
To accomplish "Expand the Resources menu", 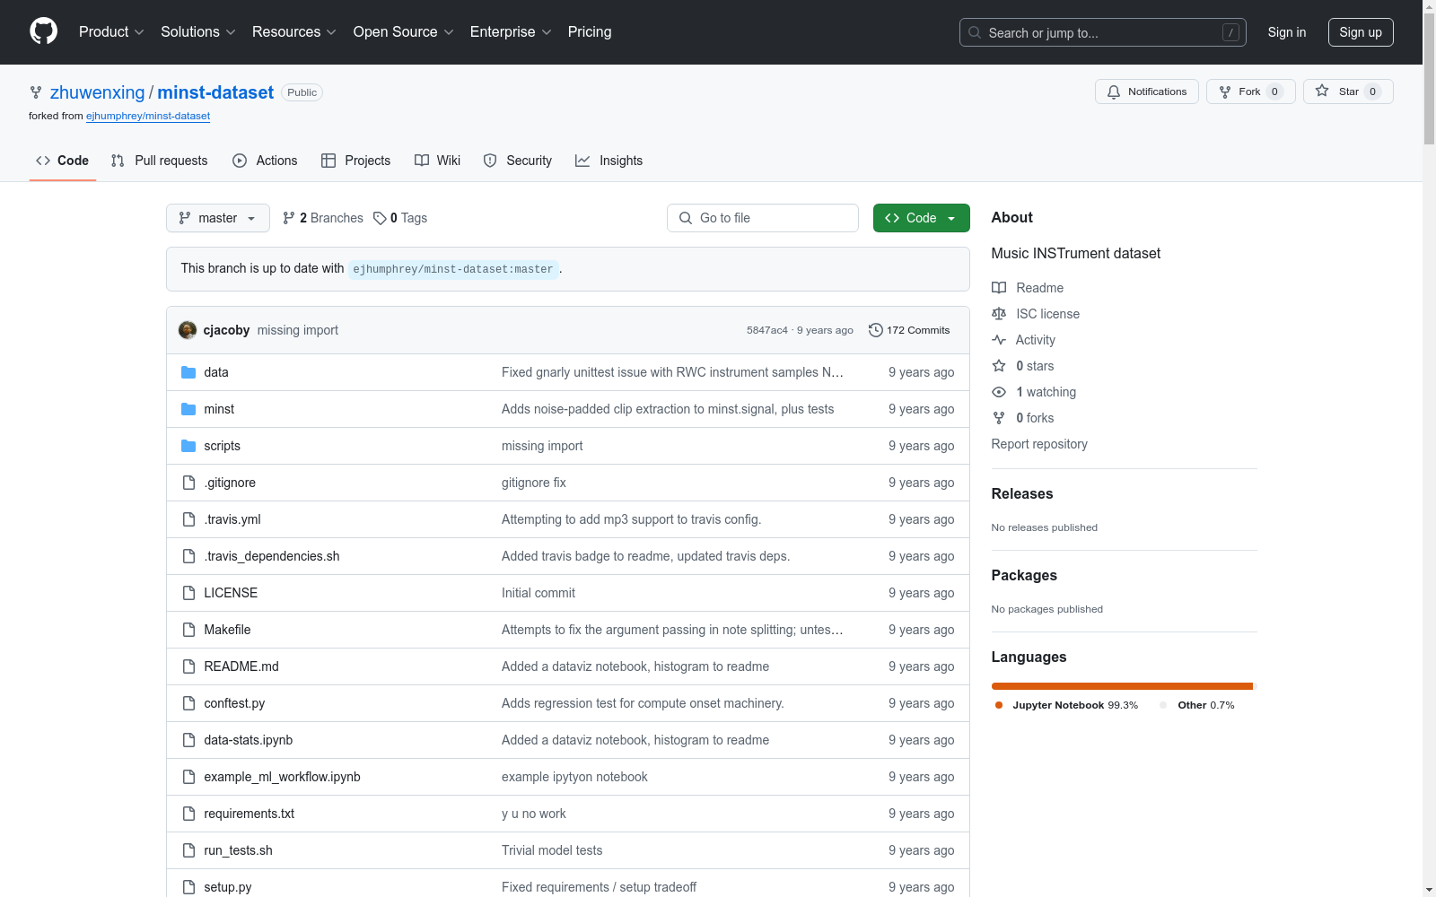I will (294, 31).
